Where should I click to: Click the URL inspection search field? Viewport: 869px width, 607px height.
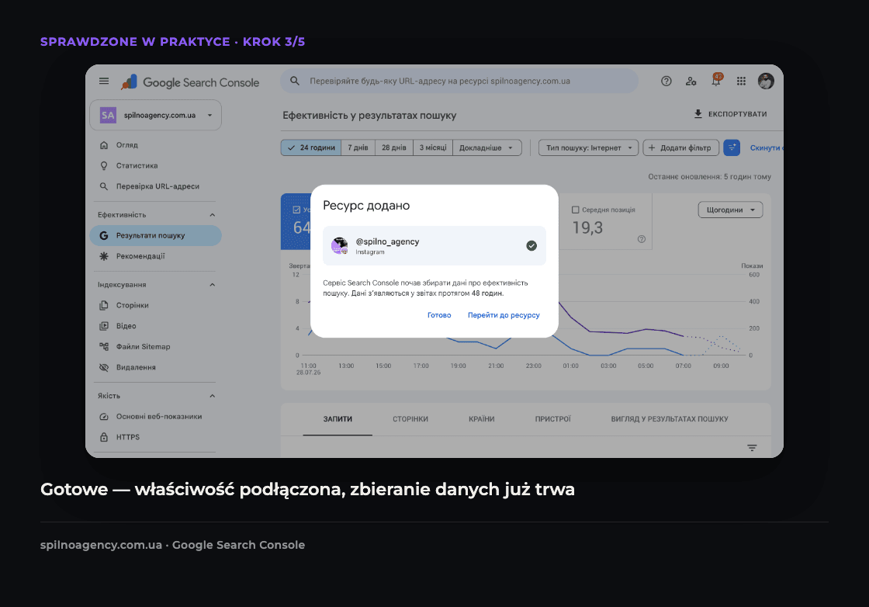[x=459, y=81]
